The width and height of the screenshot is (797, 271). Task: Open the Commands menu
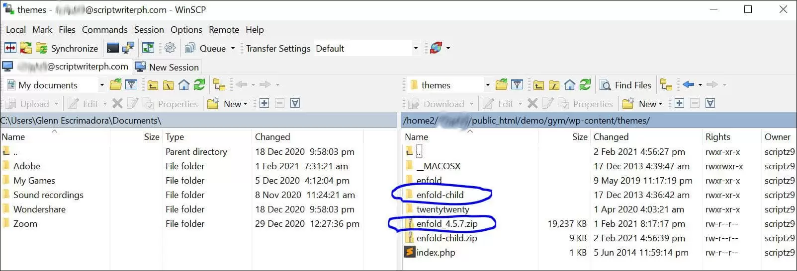[x=104, y=30]
